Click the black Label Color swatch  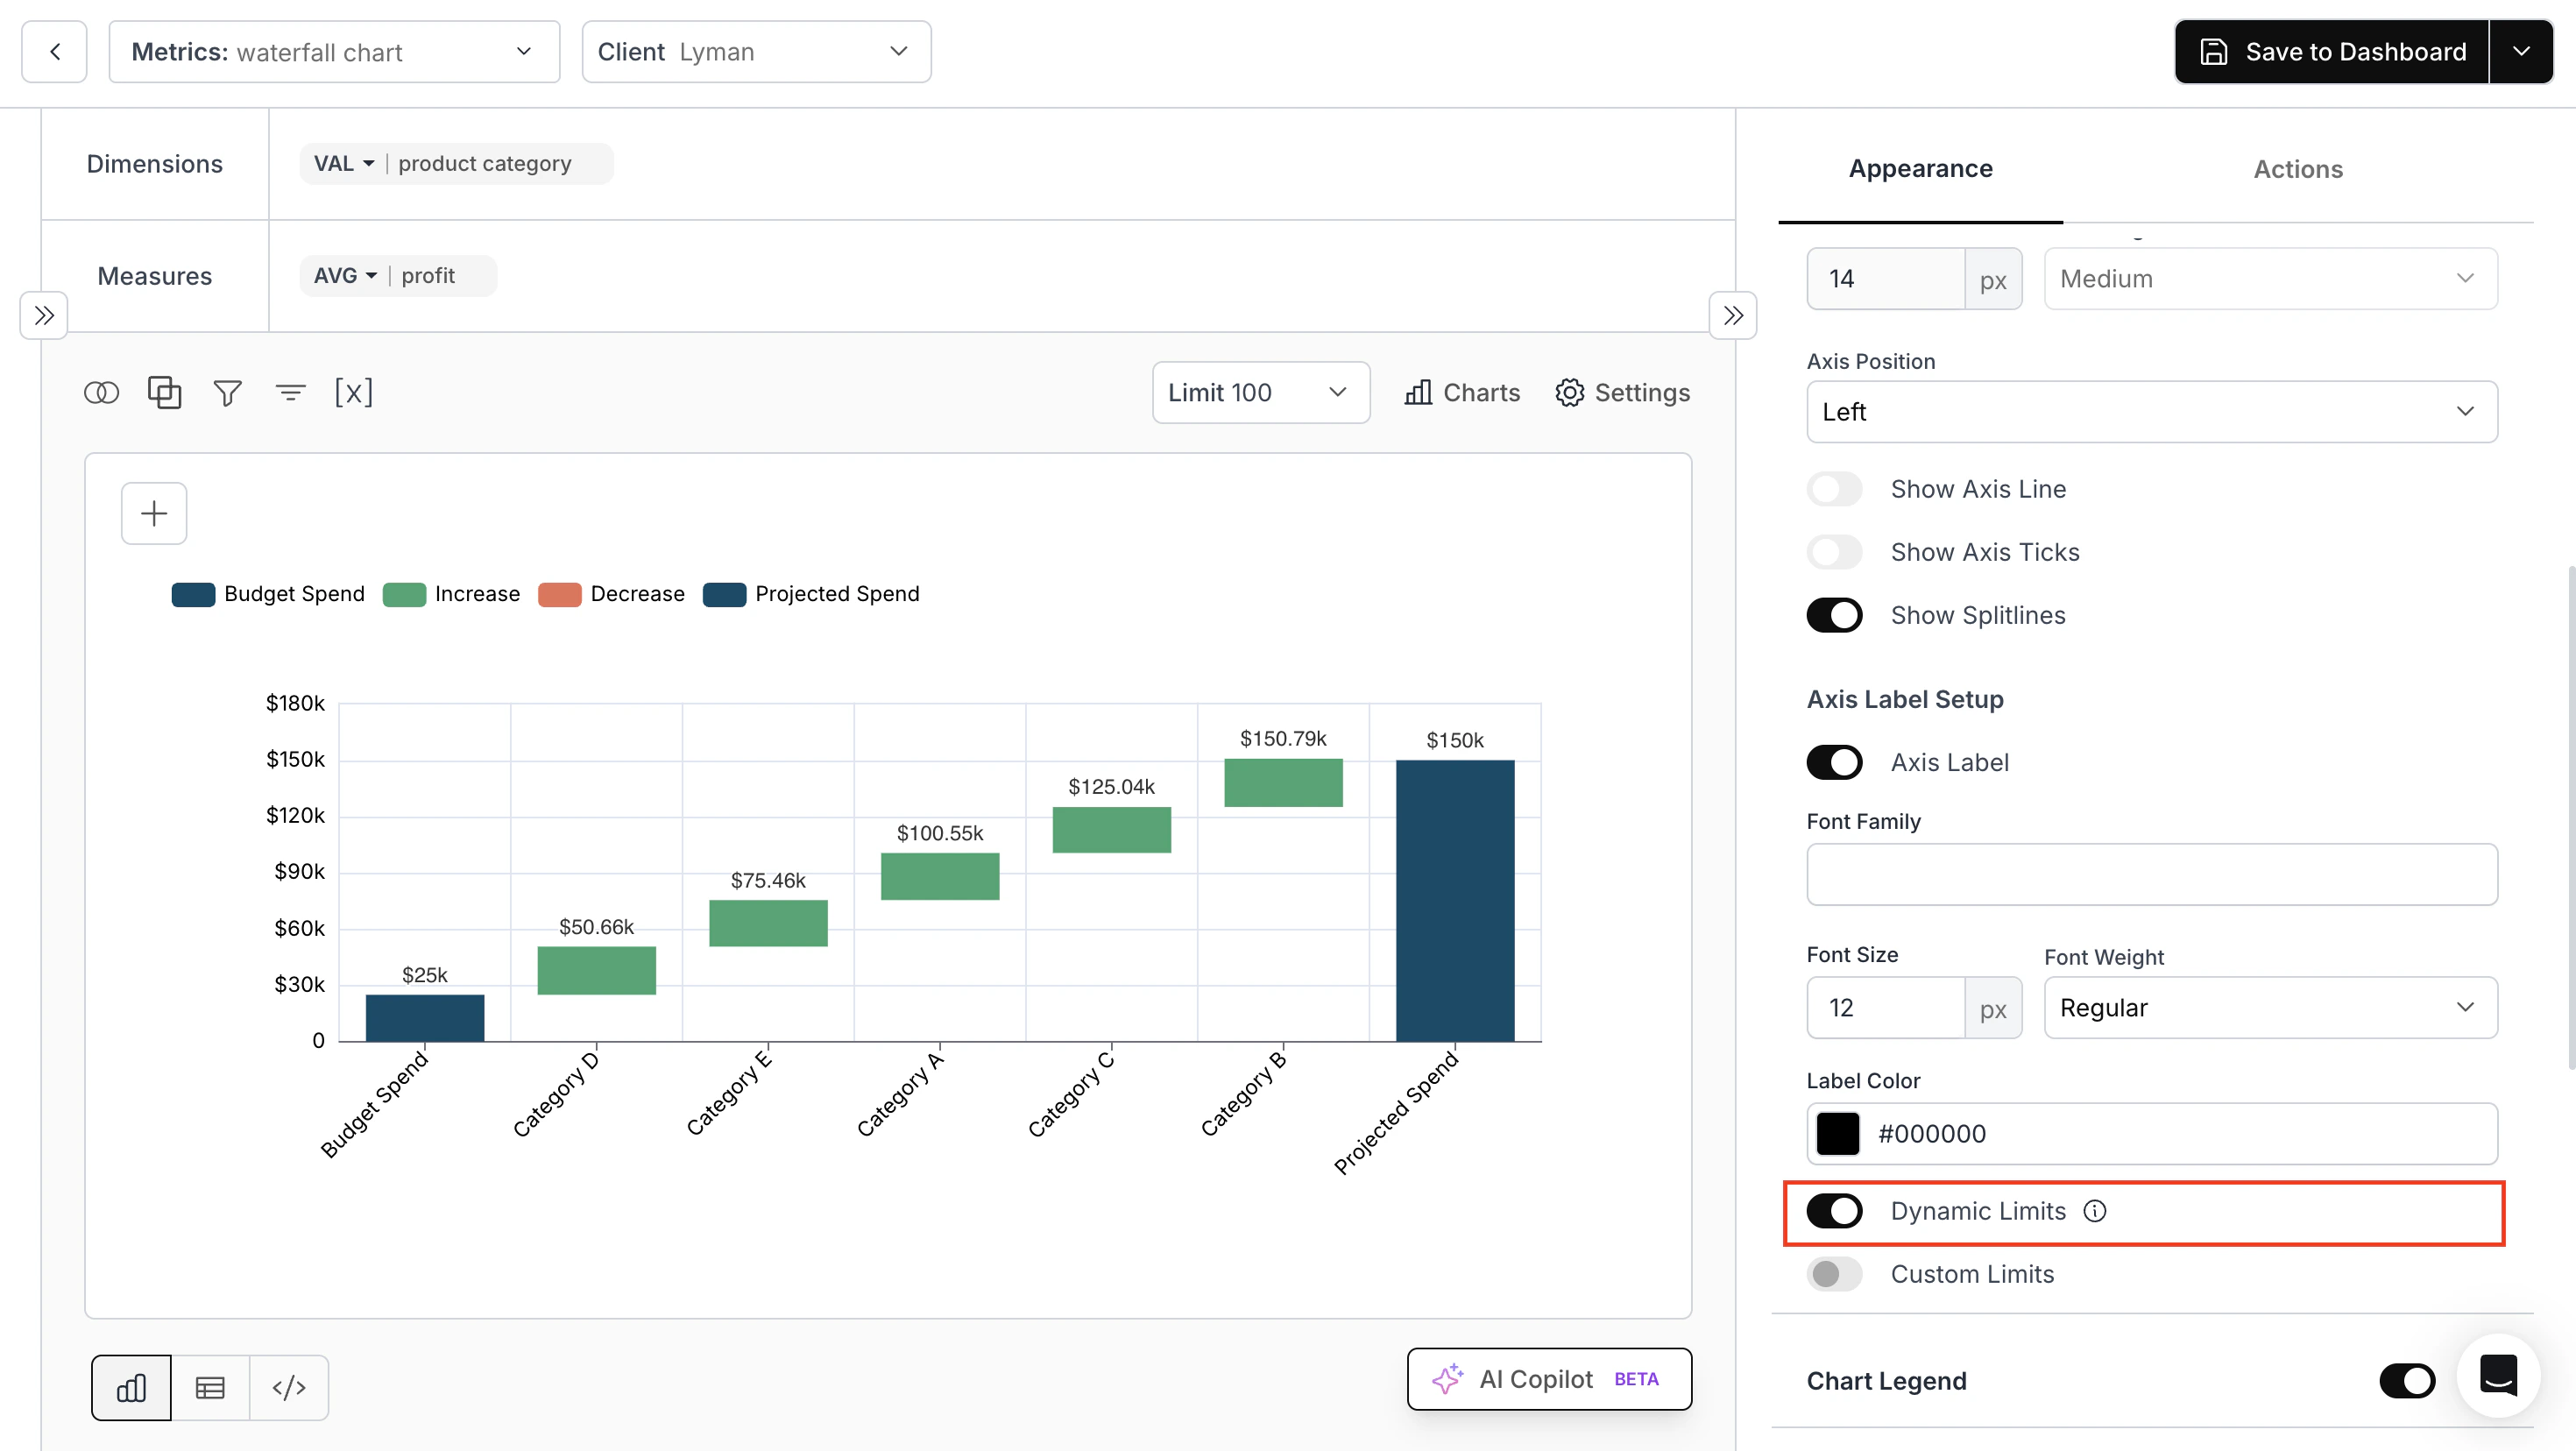(x=1837, y=1133)
